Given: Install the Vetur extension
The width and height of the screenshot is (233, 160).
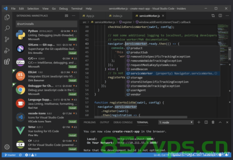Looking at the screenshot, I should 73,135.
